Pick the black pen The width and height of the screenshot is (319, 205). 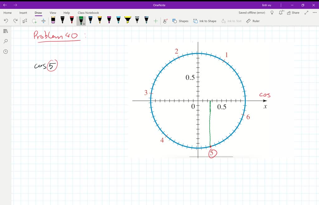pyautogui.click(x=62, y=20)
